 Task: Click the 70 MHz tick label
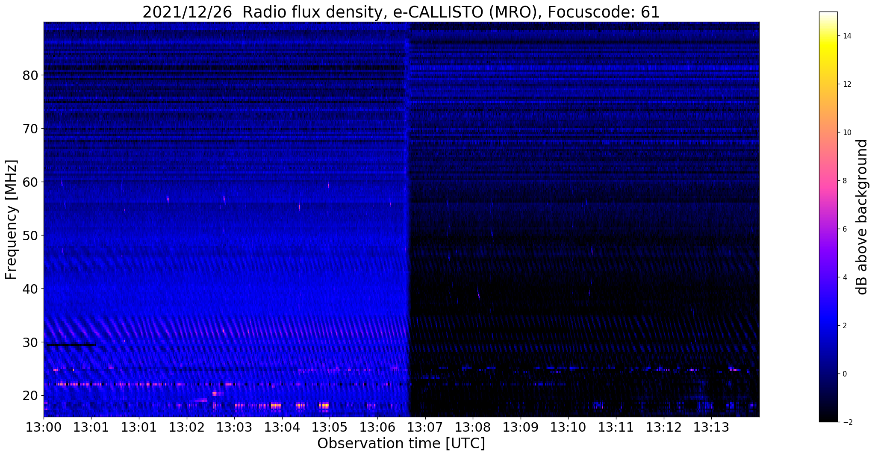30,129
